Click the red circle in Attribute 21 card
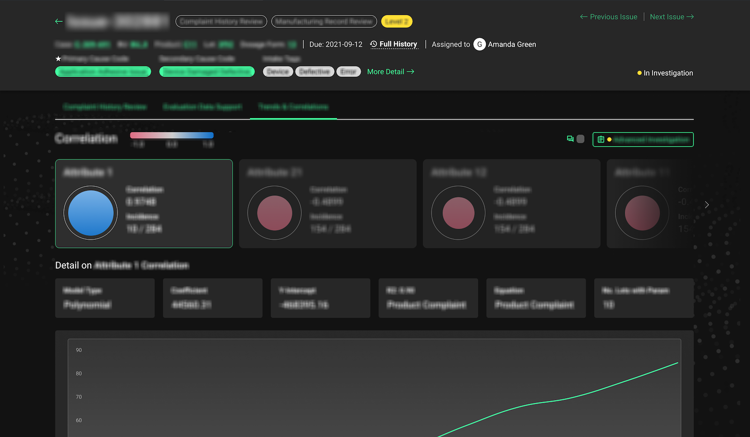The width and height of the screenshot is (750, 437). pyautogui.click(x=275, y=213)
